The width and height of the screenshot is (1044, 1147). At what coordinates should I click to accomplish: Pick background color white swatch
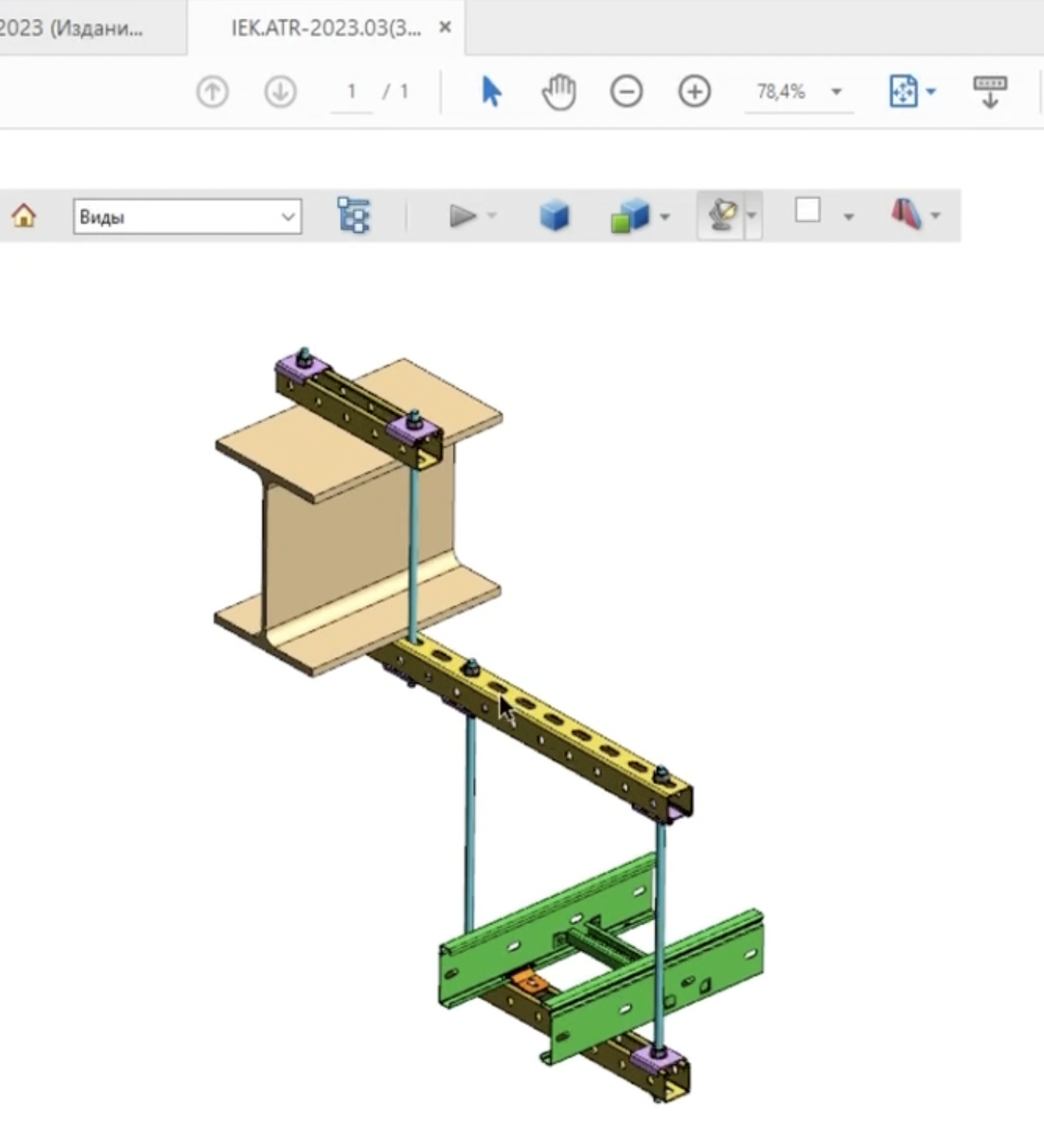[808, 210]
